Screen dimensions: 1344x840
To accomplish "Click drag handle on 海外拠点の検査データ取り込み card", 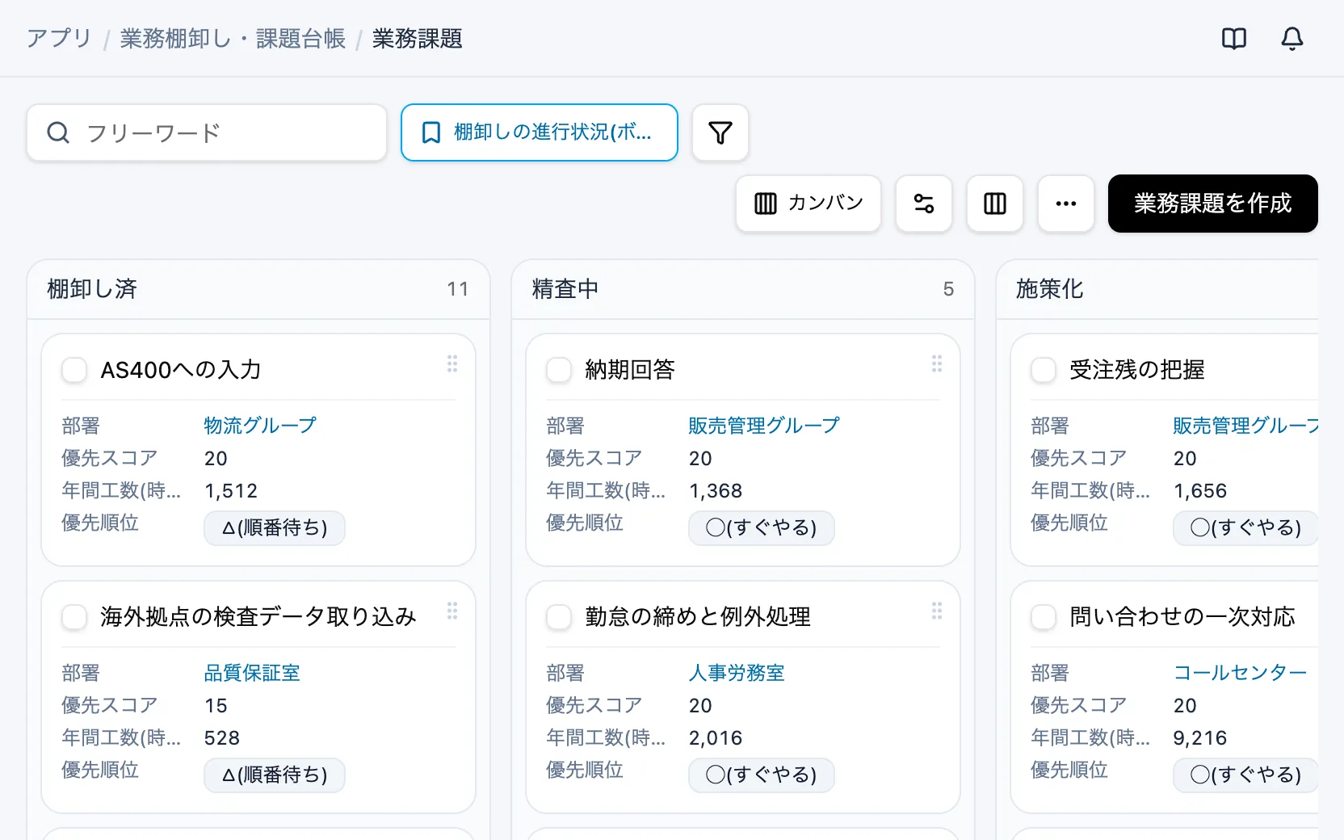I will (452, 611).
